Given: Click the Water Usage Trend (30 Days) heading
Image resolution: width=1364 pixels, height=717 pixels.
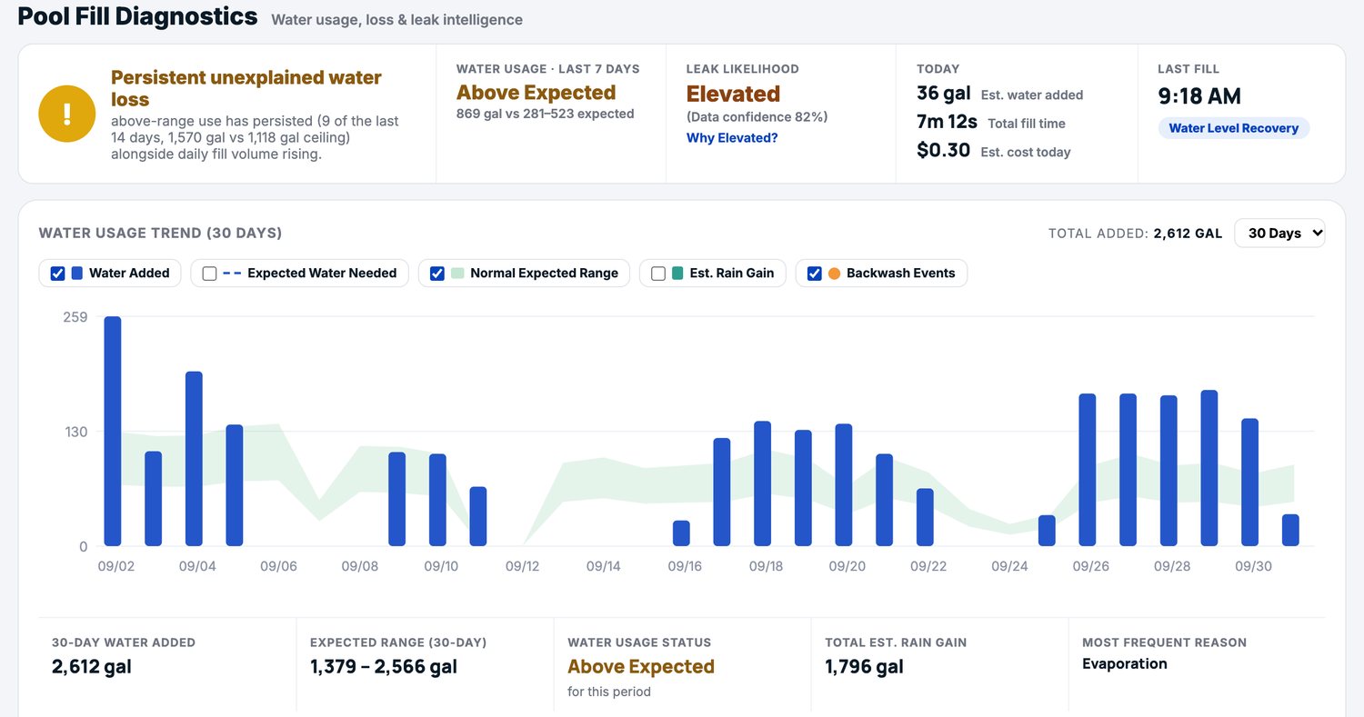Looking at the screenshot, I should 161,234.
